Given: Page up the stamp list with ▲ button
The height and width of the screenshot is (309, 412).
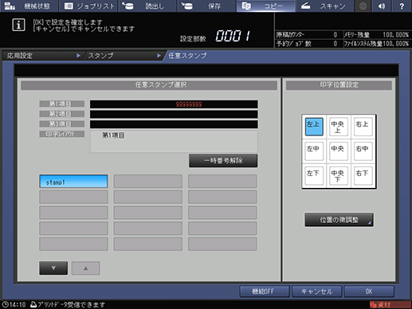Looking at the screenshot, I should [x=85, y=268].
